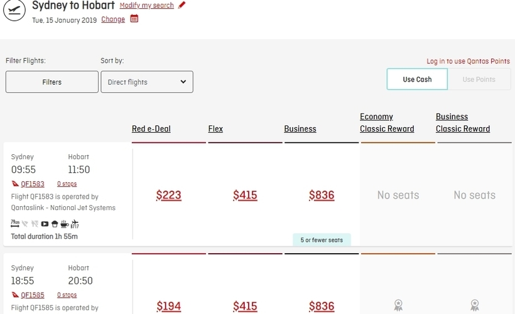Click the snack muffin icon for QF1583
This screenshot has width=515, height=314.
pos(55,224)
